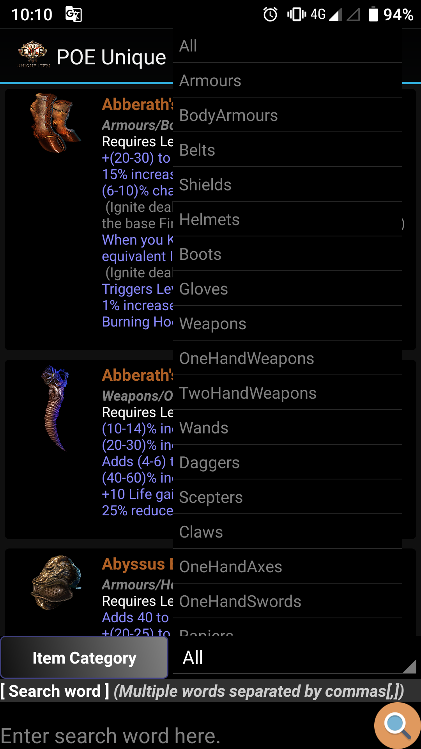Focus the search word input field
This screenshot has height=749, width=421.
pyautogui.click(x=187, y=735)
